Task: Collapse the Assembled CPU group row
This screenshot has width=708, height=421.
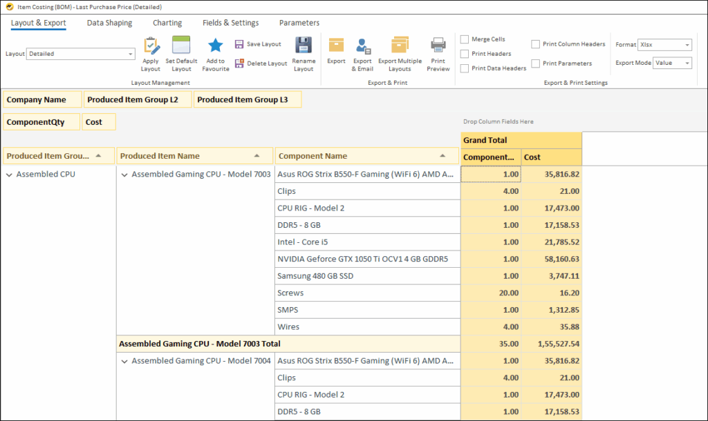Action: click(9, 175)
